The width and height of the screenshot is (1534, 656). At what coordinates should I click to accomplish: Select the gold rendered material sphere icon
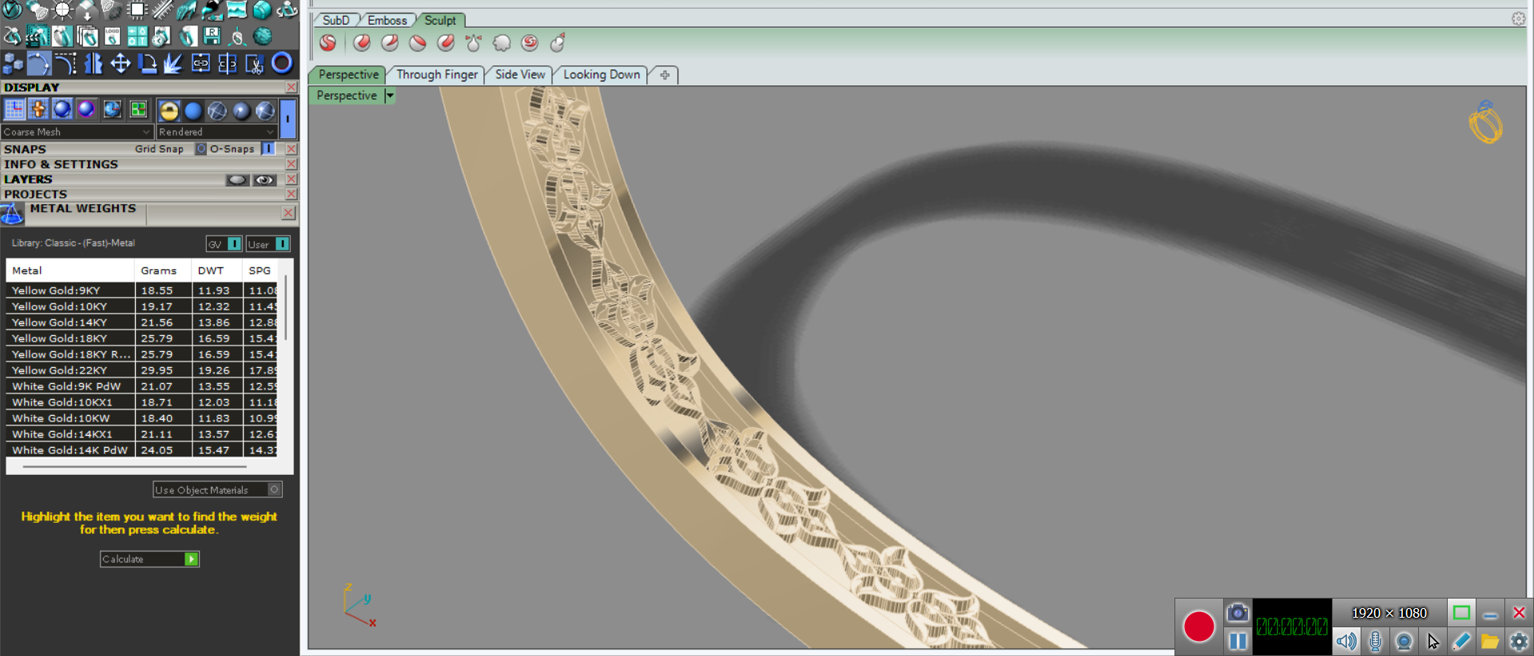(x=169, y=111)
